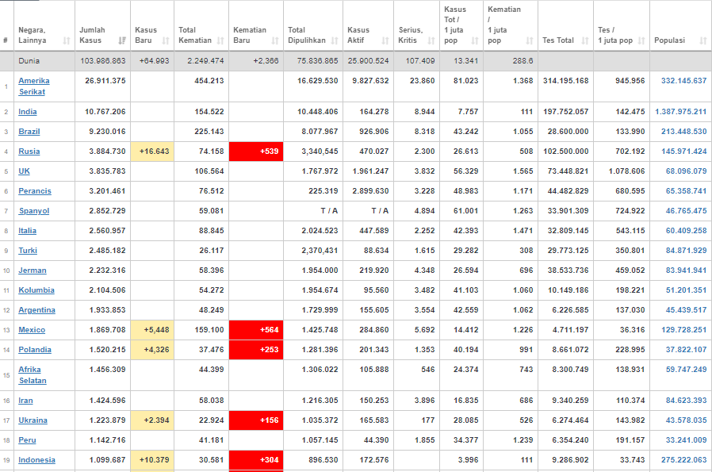712x472 pixels.
Task: Select UK tests per million 1.078.606
Action: pyautogui.click(x=626, y=171)
